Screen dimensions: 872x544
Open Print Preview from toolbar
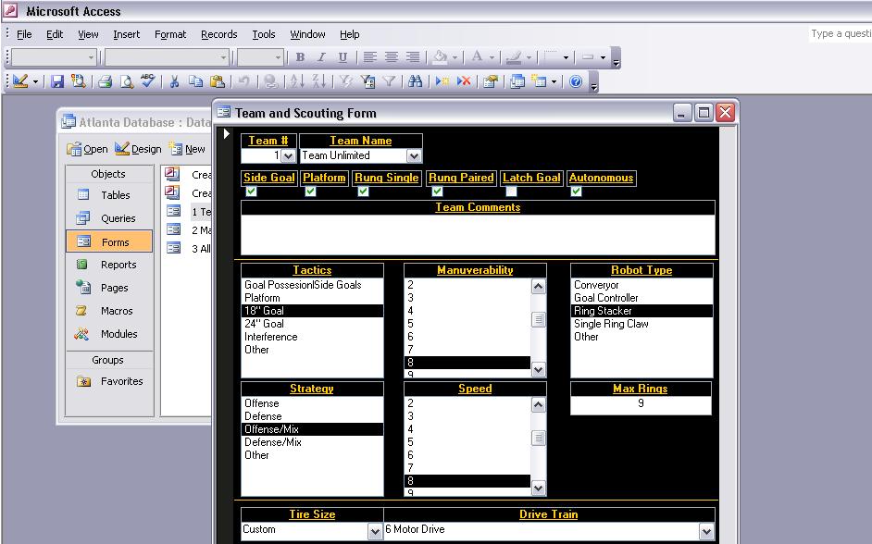pos(127,81)
